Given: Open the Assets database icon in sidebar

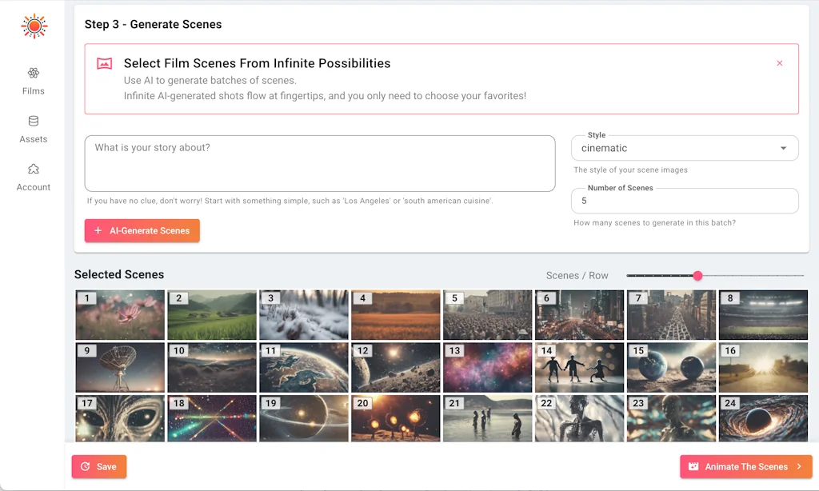Looking at the screenshot, I should coord(34,121).
